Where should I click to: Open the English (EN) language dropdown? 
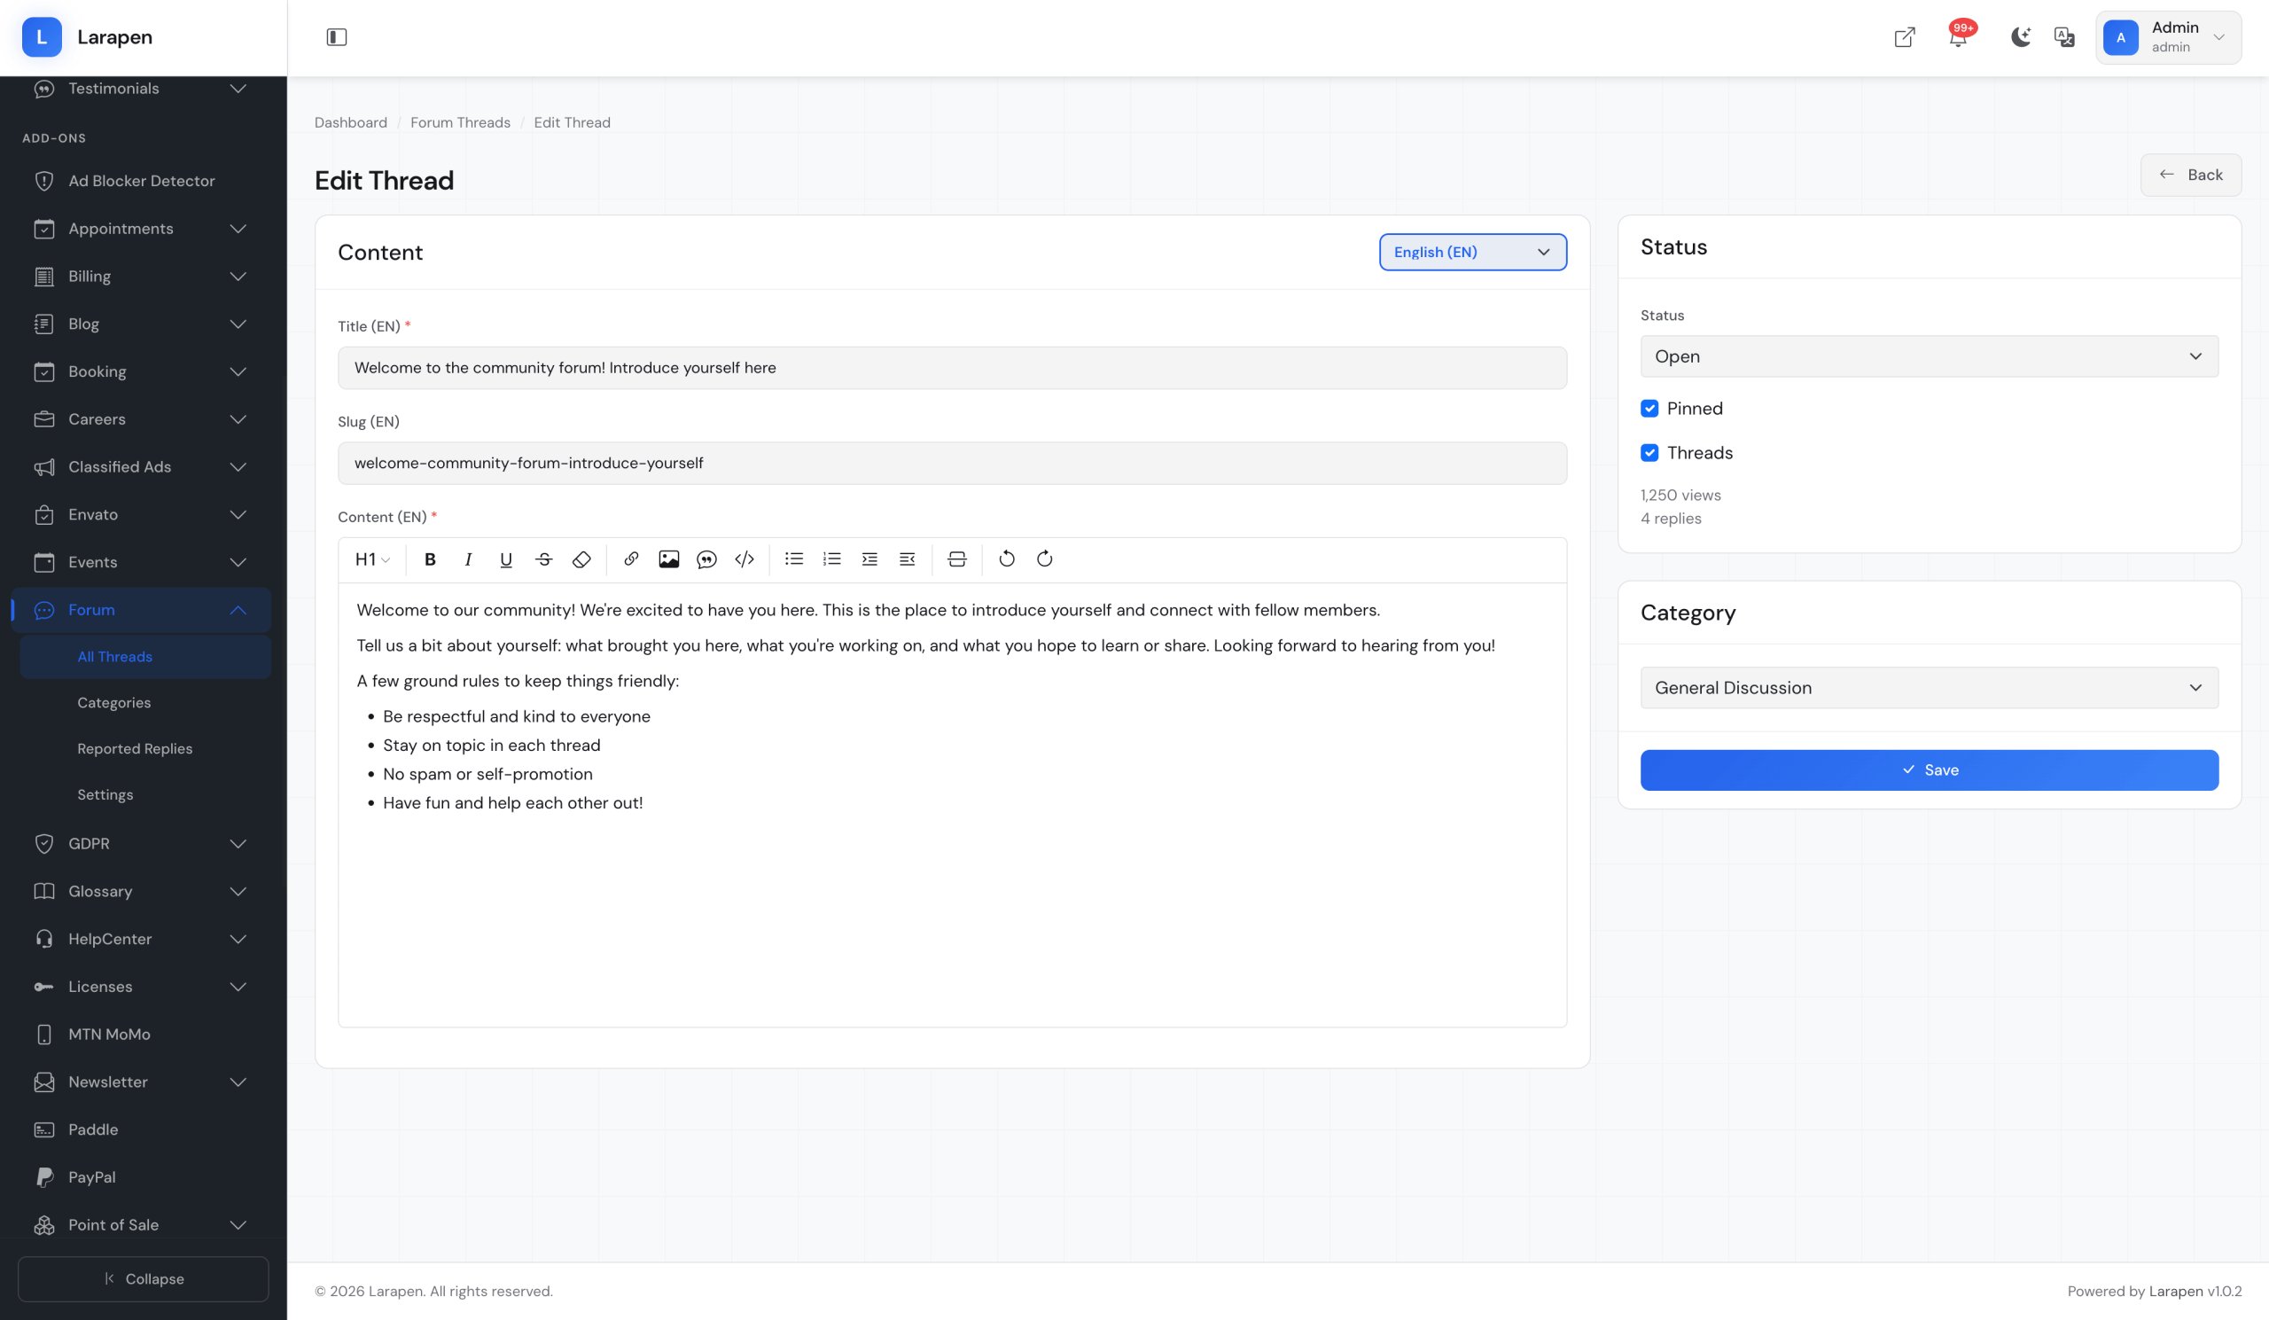[x=1472, y=252]
